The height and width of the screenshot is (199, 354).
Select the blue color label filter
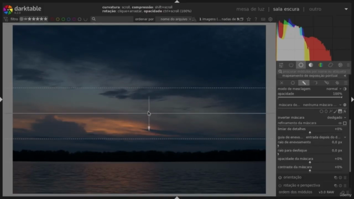(x=69, y=19)
